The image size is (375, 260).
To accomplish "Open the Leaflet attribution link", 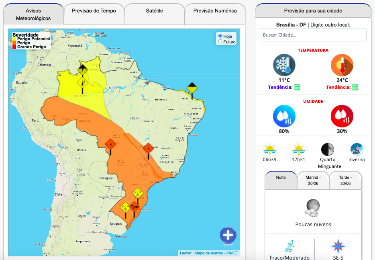I will (185, 253).
